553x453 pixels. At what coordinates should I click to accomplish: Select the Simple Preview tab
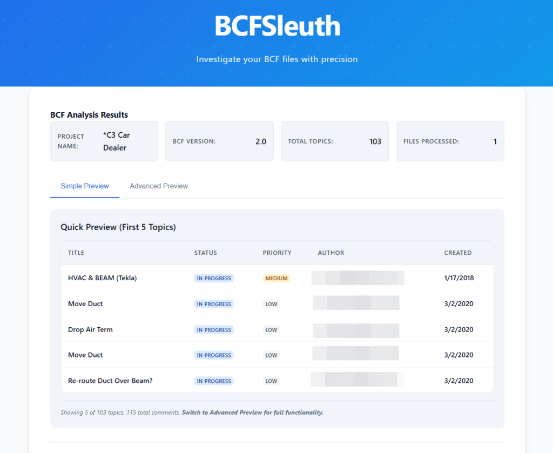(85, 186)
